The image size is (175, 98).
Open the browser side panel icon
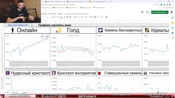point(167,5)
